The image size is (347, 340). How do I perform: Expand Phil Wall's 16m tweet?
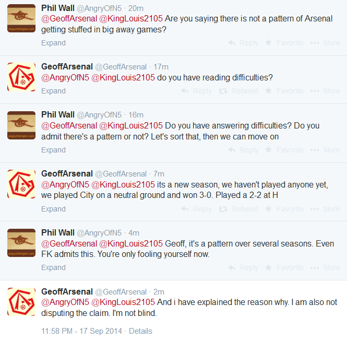coord(53,150)
